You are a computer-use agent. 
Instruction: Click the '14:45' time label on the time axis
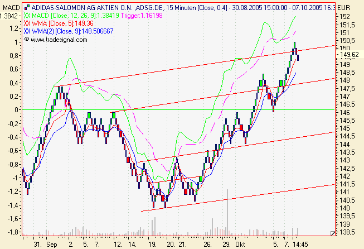pos(300,245)
